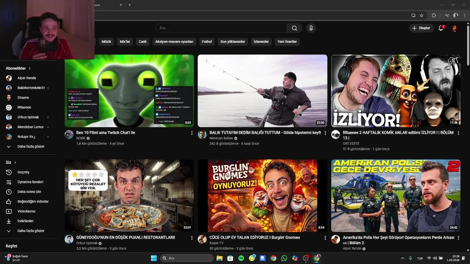
Task: Open options menu for Amerika'da Polis video
Action: point(458,238)
